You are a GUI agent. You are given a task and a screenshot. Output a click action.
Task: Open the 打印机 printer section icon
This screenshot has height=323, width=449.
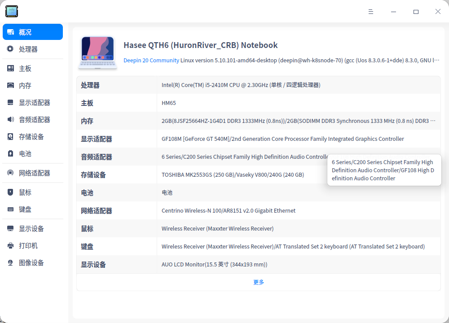pyautogui.click(x=10, y=245)
